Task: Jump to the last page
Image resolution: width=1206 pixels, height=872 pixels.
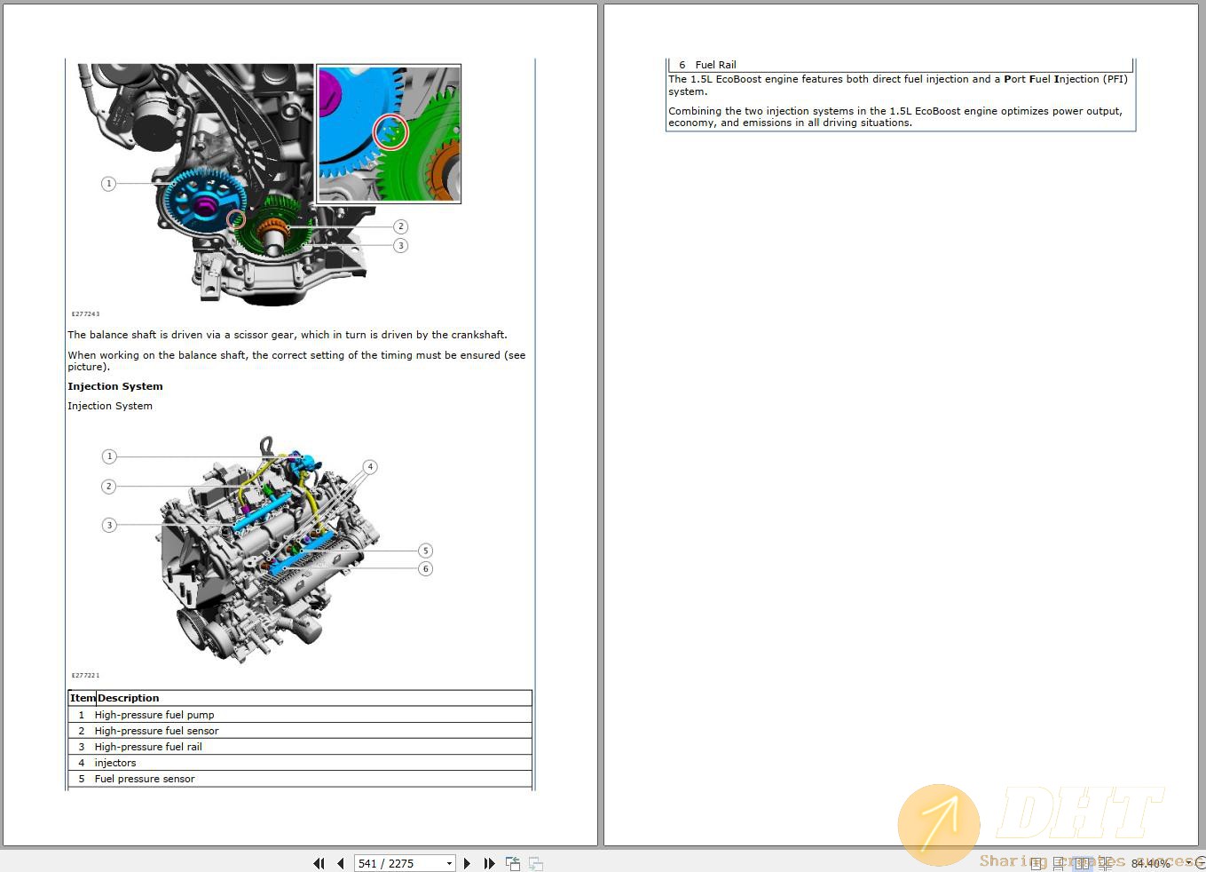Action: click(489, 863)
